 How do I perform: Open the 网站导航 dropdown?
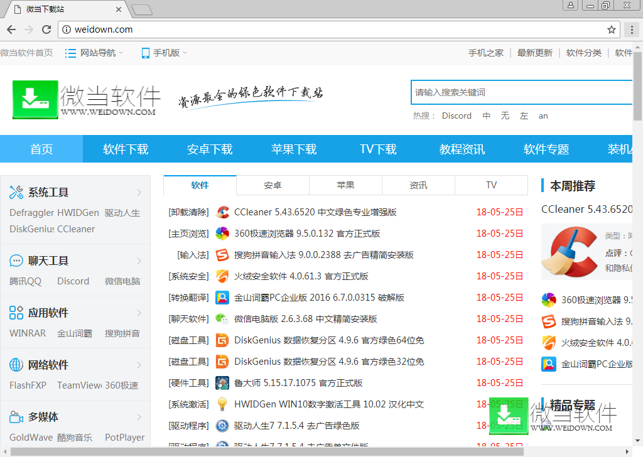[x=94, y=53]
